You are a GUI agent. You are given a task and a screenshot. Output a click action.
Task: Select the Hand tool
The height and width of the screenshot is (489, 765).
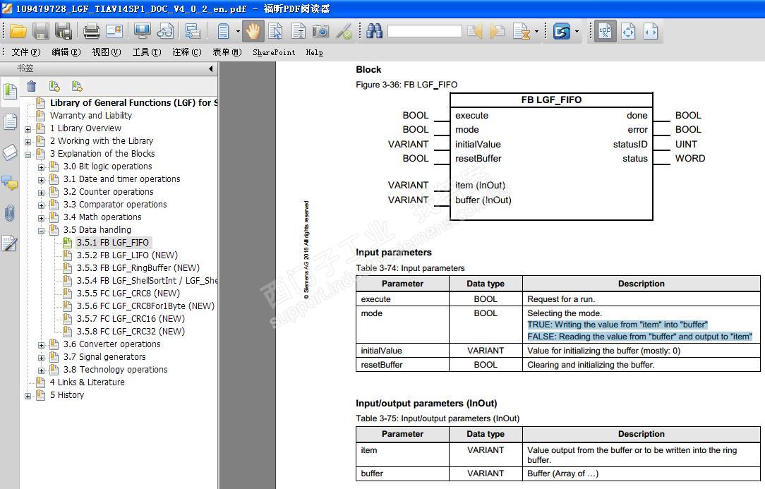(x=253, y=32)
